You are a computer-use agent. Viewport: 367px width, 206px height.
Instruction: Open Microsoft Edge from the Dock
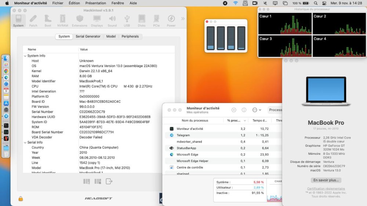[6, 78]
